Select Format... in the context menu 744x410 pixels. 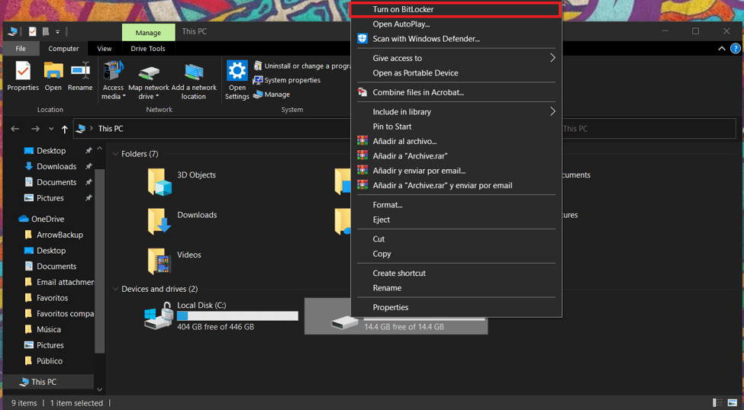click(x=388, y=205)
